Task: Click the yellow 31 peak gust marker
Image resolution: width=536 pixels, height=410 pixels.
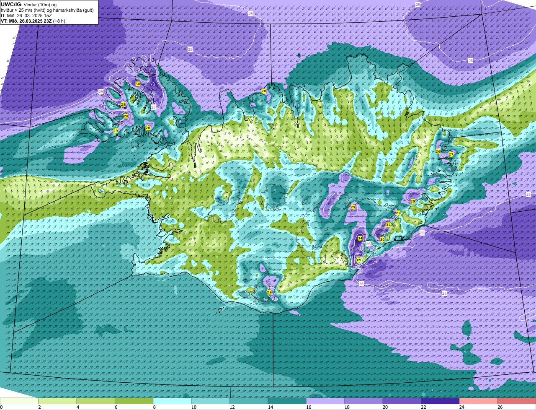Action: tap(388, 225)
